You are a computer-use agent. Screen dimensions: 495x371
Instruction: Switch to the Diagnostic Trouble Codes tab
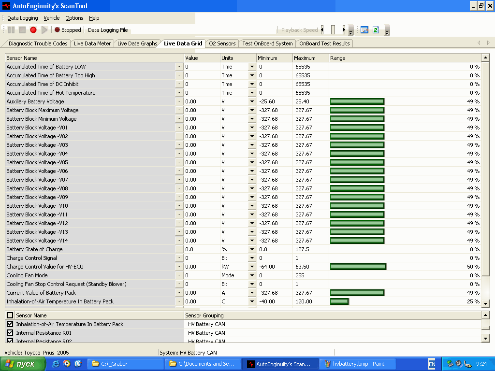[38, 43]
